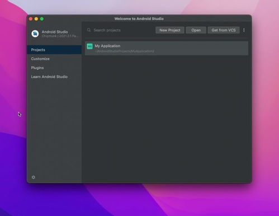Click the MyApplication2 project path text
Image resolution: width=279 pixels, height=216 pixels.
click(x=125, y=51)
